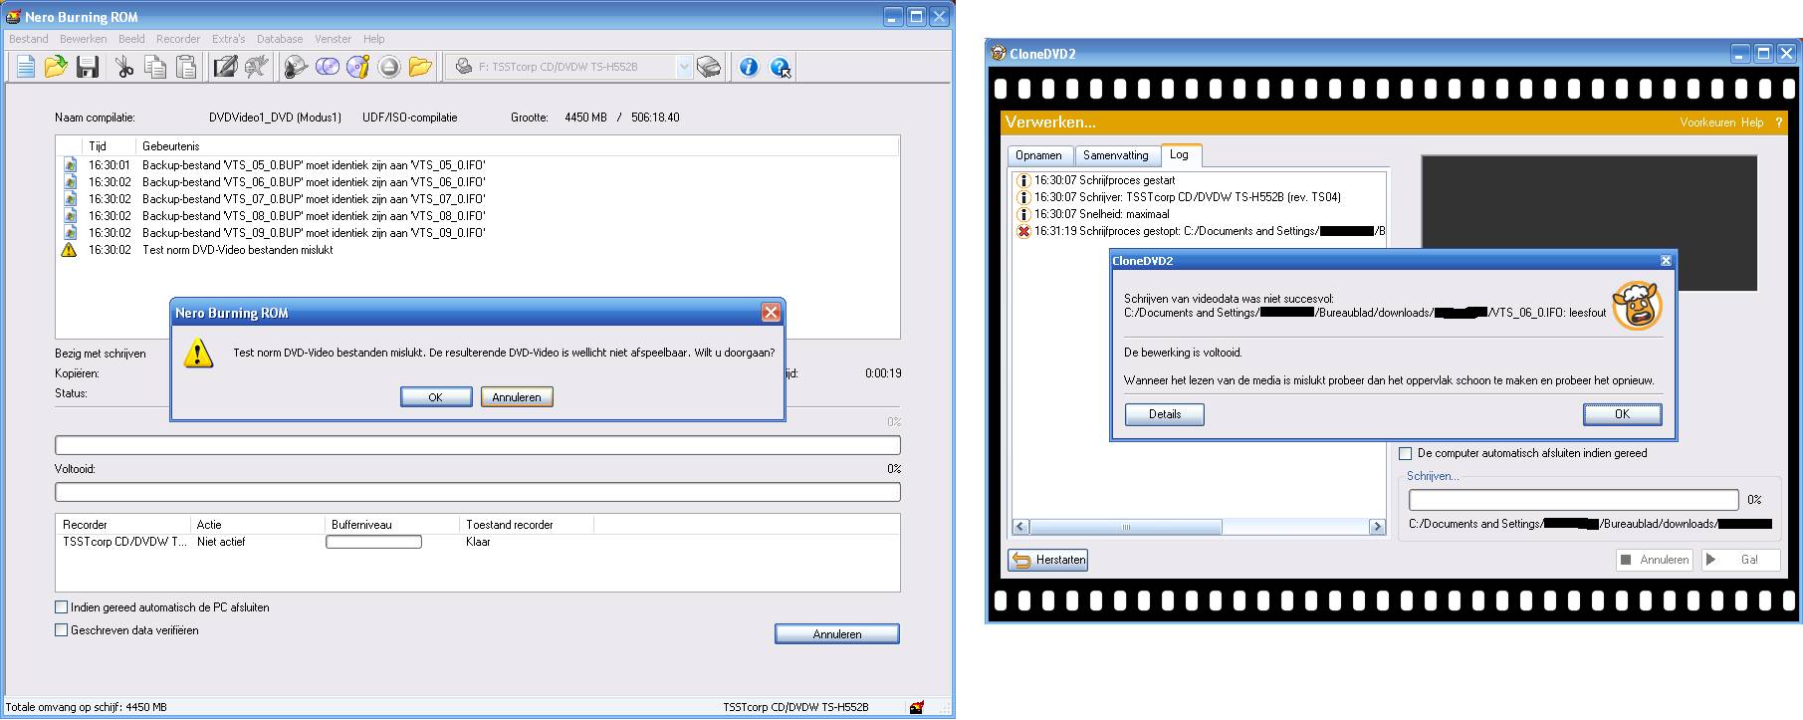Click the greyed cut-compilation tool icon
Screen dimensions: 1803x720
[x=257, y=67]
